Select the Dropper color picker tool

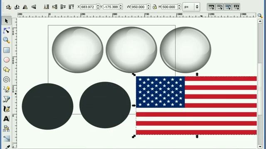pyautogui.click(x=7, y=147)
